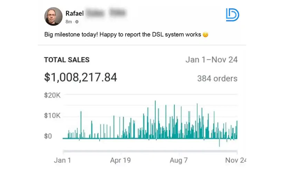Select the TOTAL SALES heading
This screenshot has height=170, width=284.
click(67, 60)
